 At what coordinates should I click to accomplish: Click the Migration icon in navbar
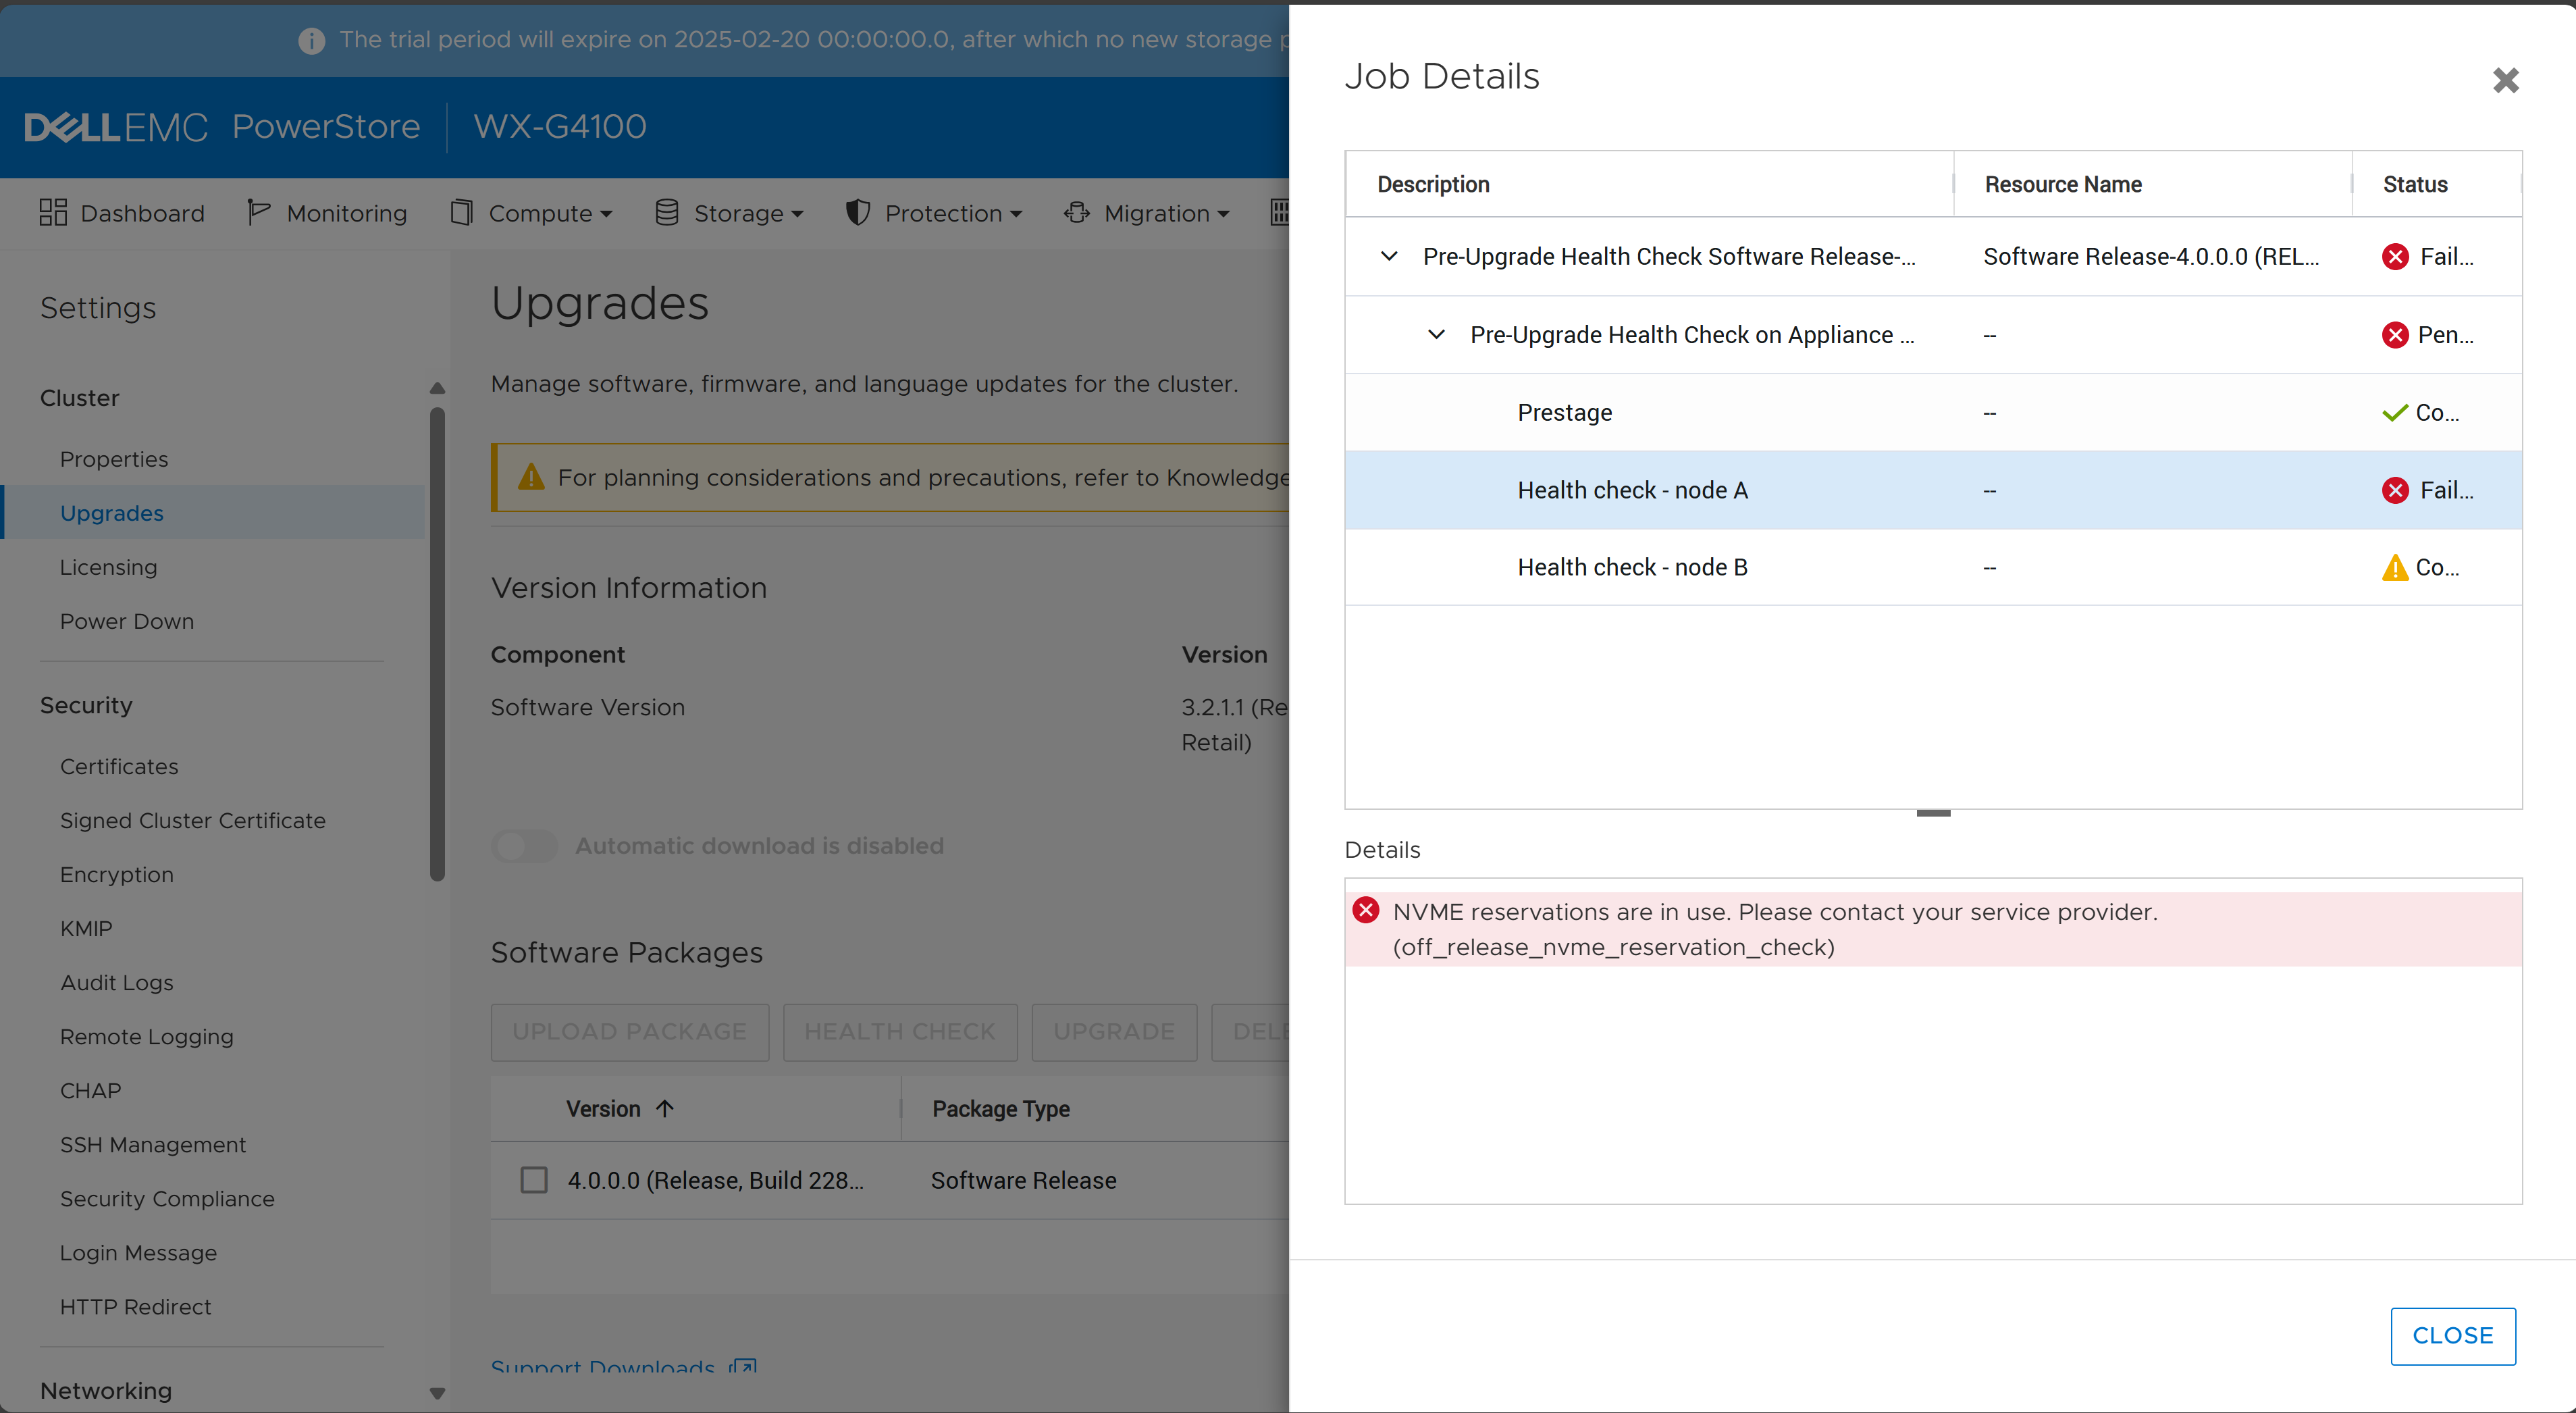coord(1076,212)
